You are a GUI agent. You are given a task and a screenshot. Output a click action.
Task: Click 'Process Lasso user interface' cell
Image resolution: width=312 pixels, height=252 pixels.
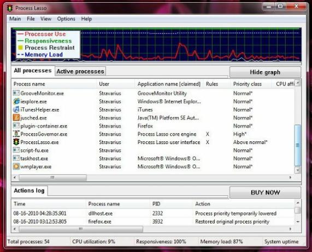(169, 142)
